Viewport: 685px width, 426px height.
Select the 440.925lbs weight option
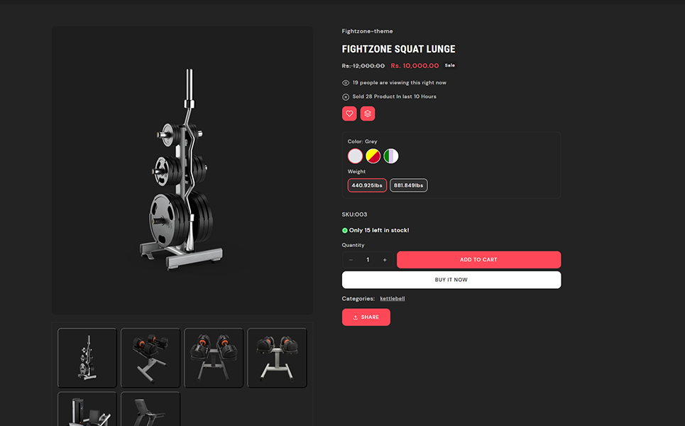coord(367,185)
